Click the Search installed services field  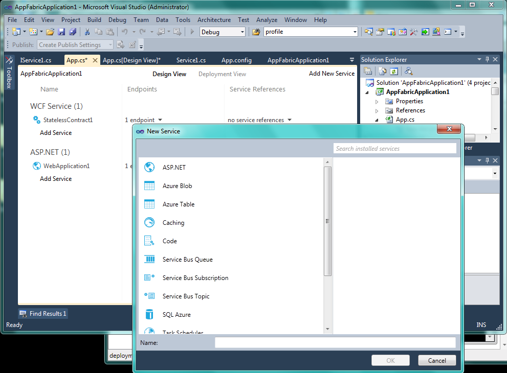click(395, 149)
